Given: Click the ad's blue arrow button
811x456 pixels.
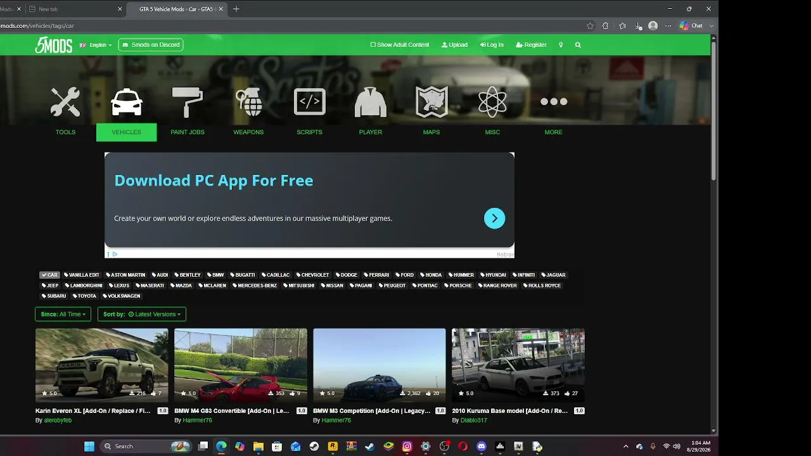Looking at the screenshot, I should (495, 218).
